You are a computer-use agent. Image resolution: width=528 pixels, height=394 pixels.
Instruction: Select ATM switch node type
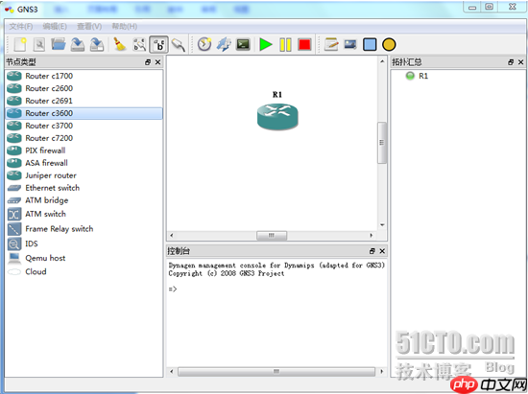click(x=84, y=214)
